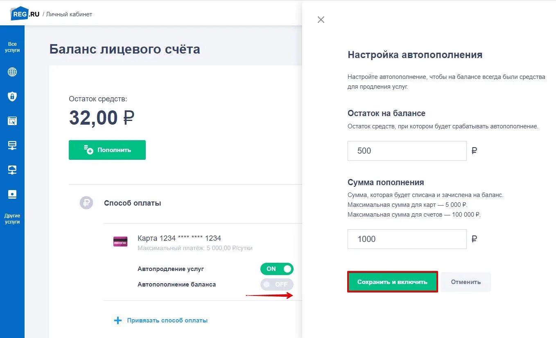Open Другие услуги menu item

click(x=12, y=219)
